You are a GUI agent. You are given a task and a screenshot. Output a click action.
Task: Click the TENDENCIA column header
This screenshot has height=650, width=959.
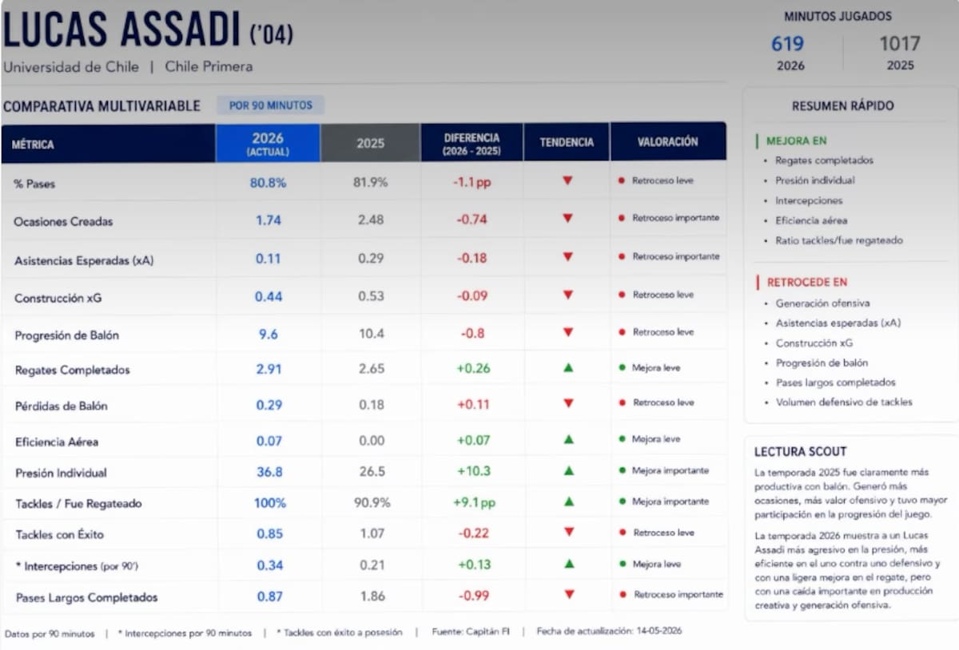[x=567, y=143]
